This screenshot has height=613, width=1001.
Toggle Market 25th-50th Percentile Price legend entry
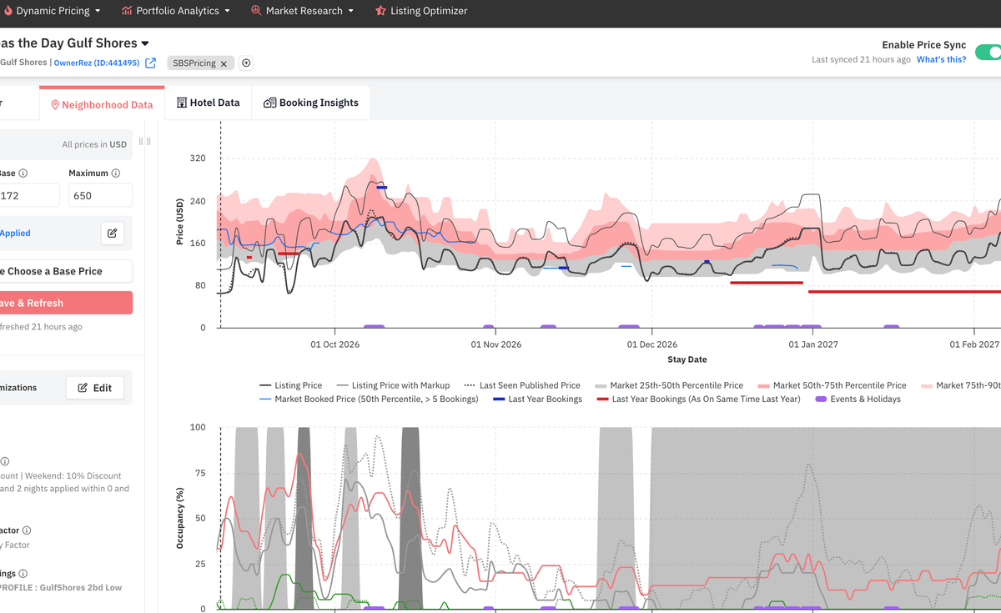[669, 385]
